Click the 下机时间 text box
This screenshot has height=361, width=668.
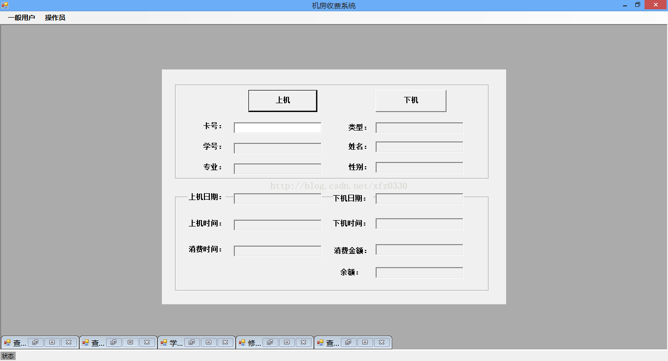[419, 224]
